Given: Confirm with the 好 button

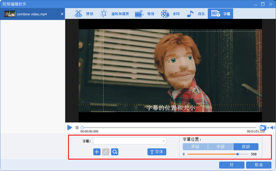Looking at the screenshot, I should click(x=232, y=165).
